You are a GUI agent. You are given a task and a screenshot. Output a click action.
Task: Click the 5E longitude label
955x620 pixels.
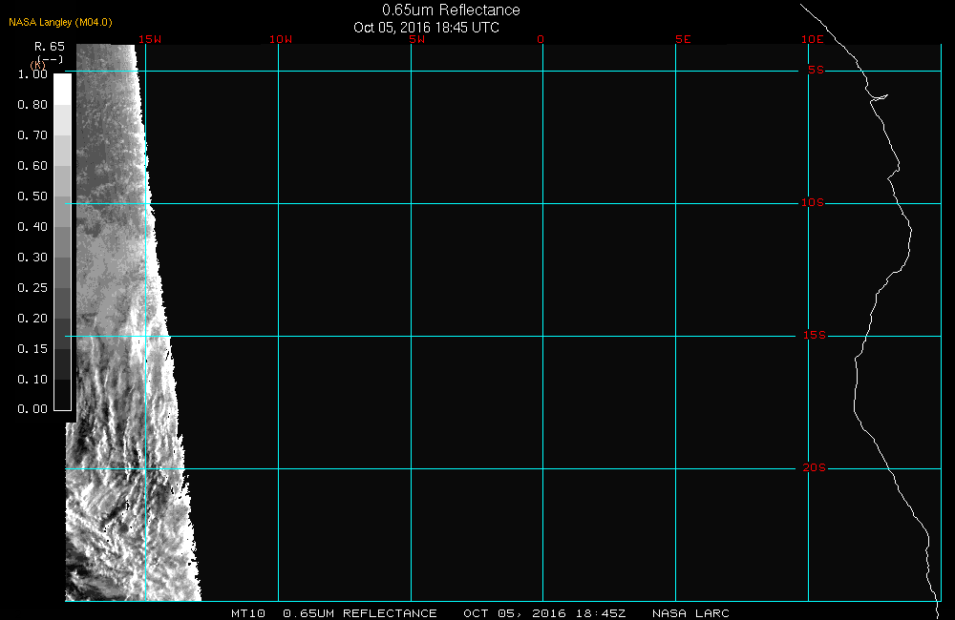point(682,40)
